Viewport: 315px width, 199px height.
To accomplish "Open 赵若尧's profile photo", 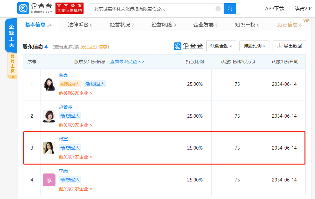I will (49, 116).
